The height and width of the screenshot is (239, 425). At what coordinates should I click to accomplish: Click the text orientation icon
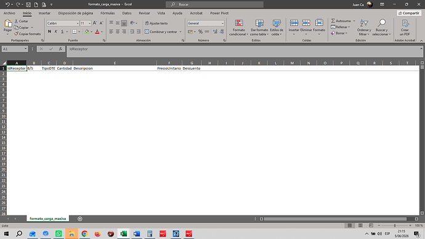coord(132,23)
